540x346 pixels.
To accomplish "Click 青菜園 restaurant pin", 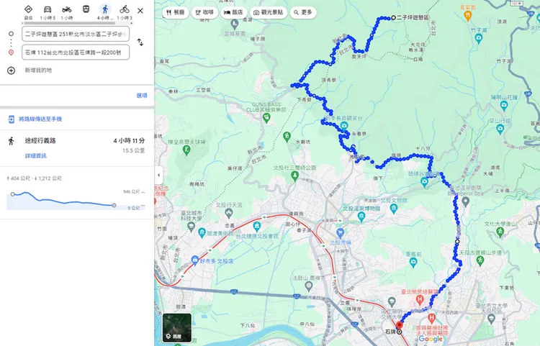I will [x=468, y=15].
